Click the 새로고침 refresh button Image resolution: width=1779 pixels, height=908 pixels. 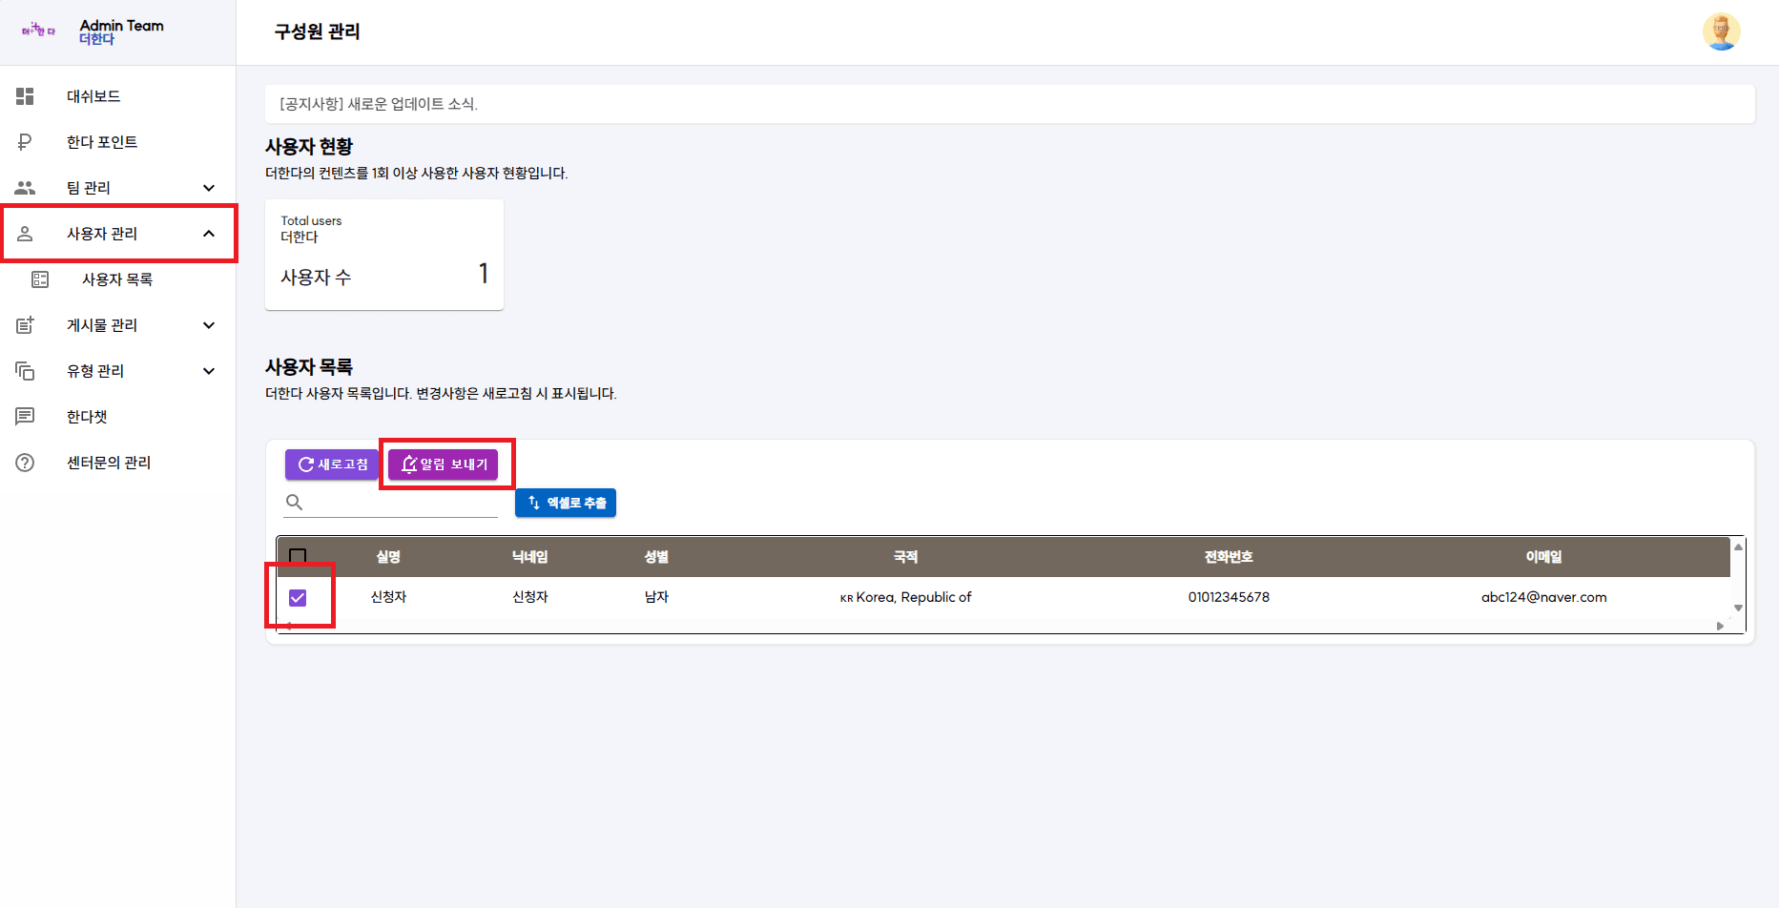pyautogui.click(x=332, y=464)
